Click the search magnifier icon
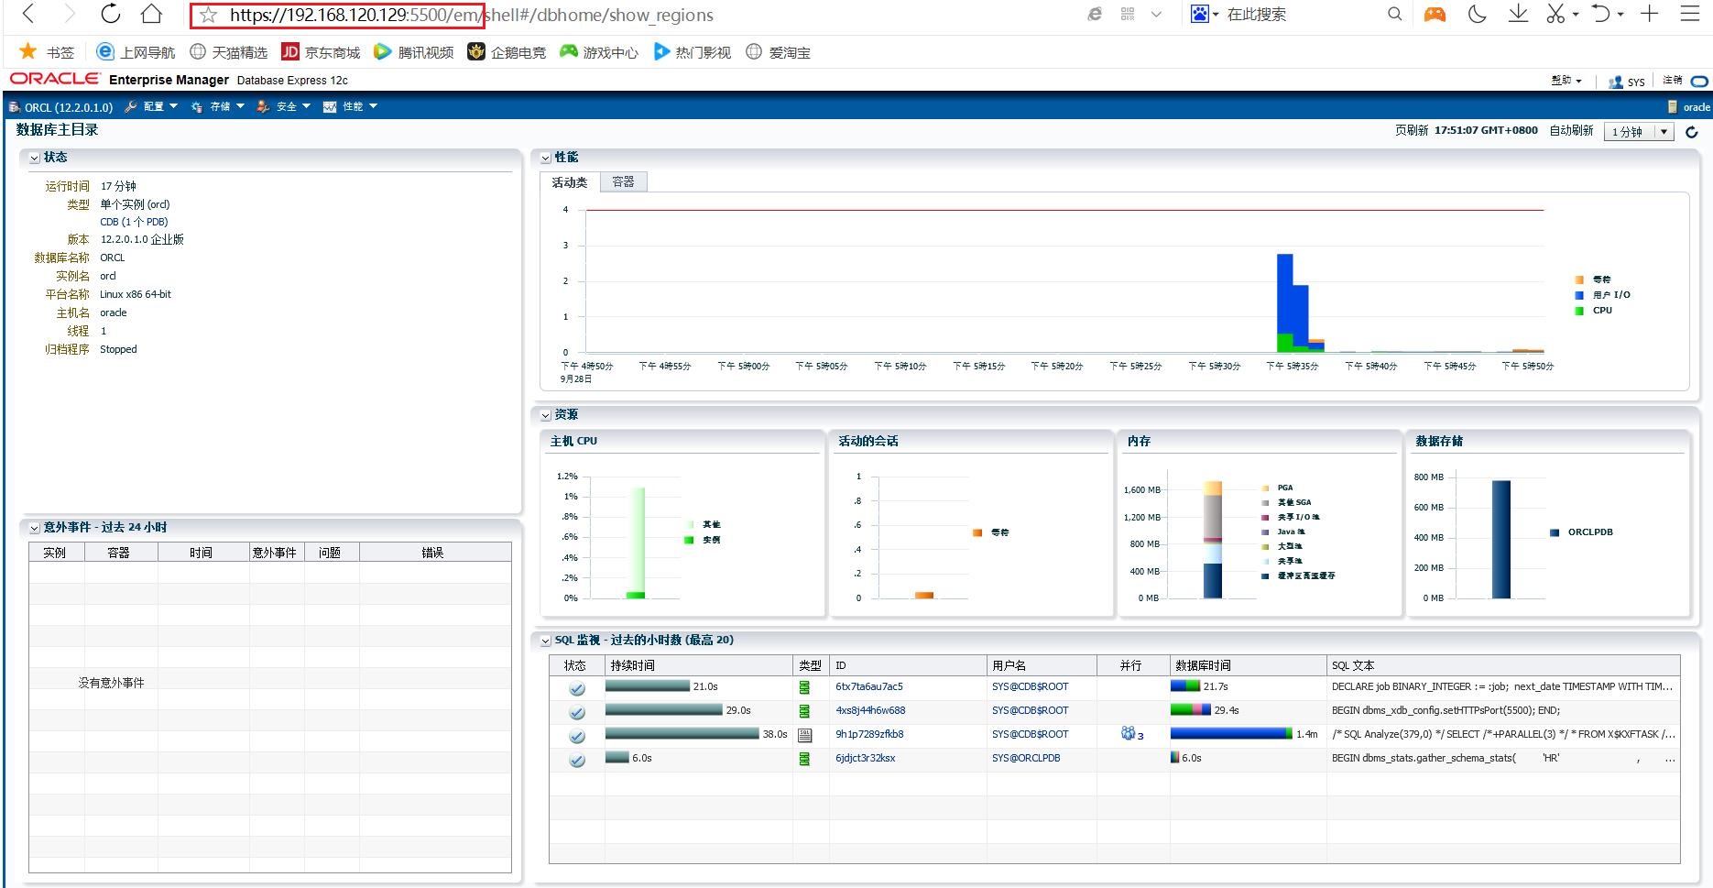1713x888 pixels. pos(1394,14)
